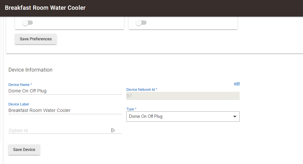Click the dropdown arrow in the Type field
The image size is (303, 164).
click(235, 116)
